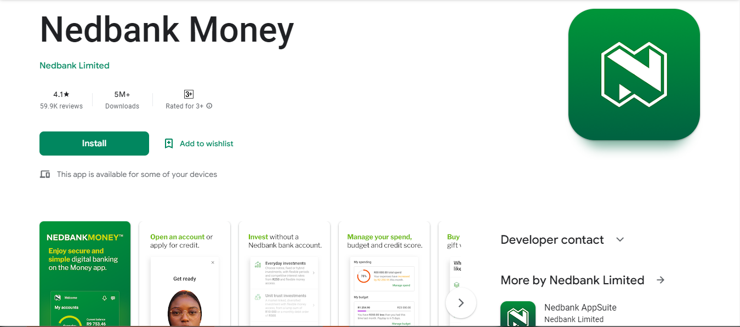
Task: Click the bookmark icon beside Add to wishlist
Action: 168,143
